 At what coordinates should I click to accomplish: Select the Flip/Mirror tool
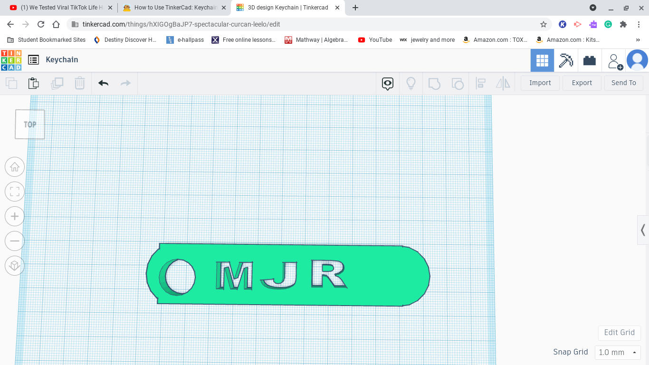click(x=503, y=83)
